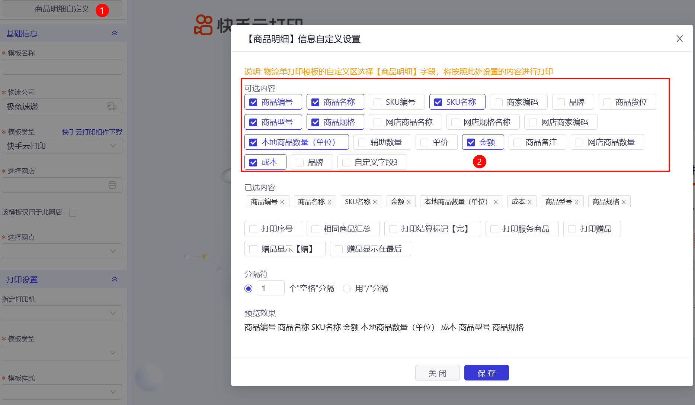Click the 预览效果 preview text line
The image size is (695, 405).
click(384, 327)
